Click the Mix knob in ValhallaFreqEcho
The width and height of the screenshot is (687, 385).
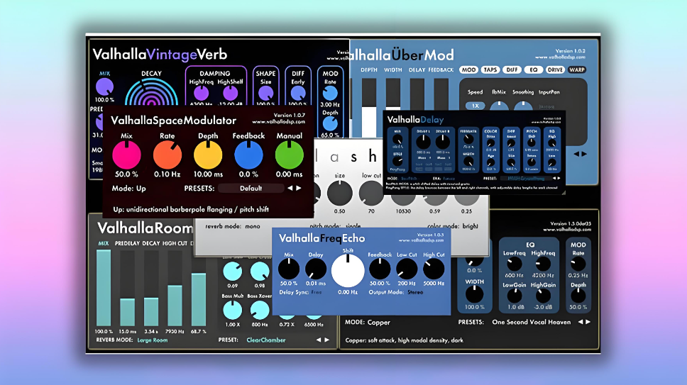tap(289, 269)
